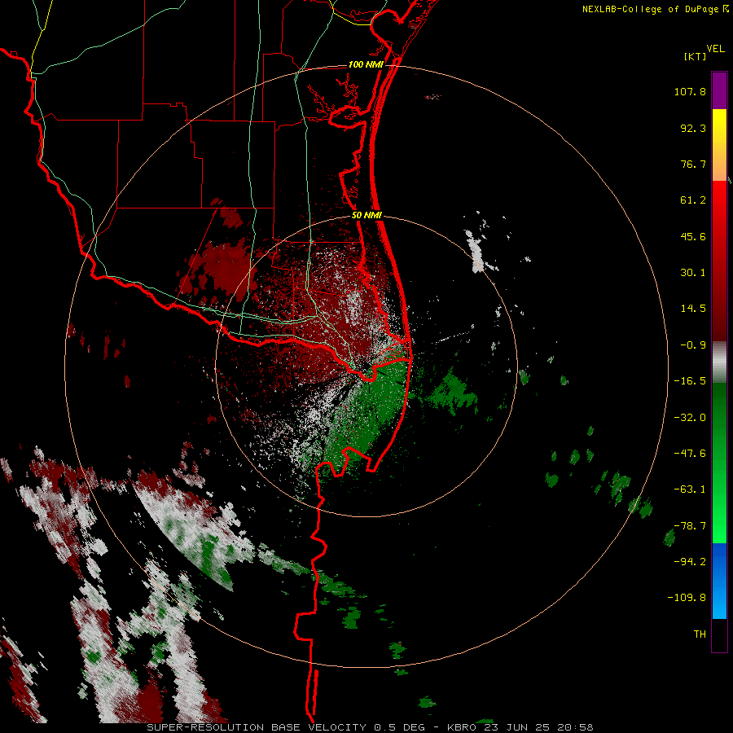Click the 100 NMI range ring label
Screen dimensions: 733x733
[366, 64]
